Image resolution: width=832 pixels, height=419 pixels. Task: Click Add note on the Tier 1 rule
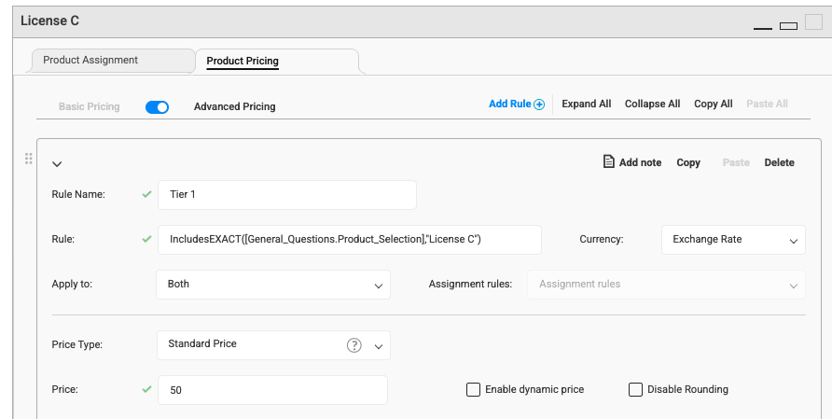pos(640,162)
